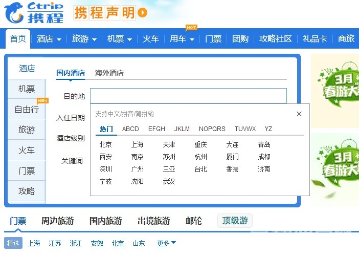
Task: Select the 精选 filter
Action: click(13, 243)
